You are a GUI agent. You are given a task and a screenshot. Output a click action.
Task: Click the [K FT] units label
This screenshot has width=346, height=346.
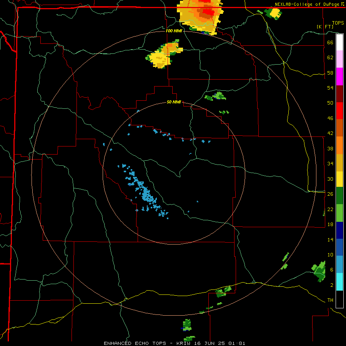[x=325, y=27]
